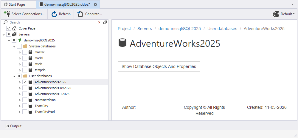Collapse the demo-mssql\SQL2025 node
Image resolution: width=298 pixels, height=138 pixels.
(x=9, y=41)
